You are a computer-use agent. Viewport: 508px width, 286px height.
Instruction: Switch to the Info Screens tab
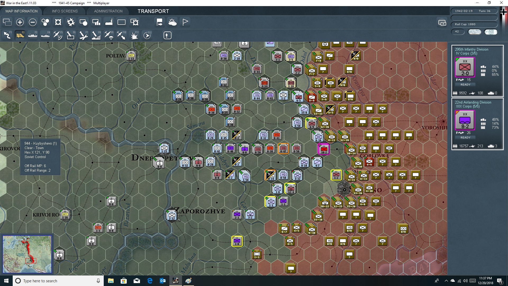pyautogui.click(x=65, y=11)
